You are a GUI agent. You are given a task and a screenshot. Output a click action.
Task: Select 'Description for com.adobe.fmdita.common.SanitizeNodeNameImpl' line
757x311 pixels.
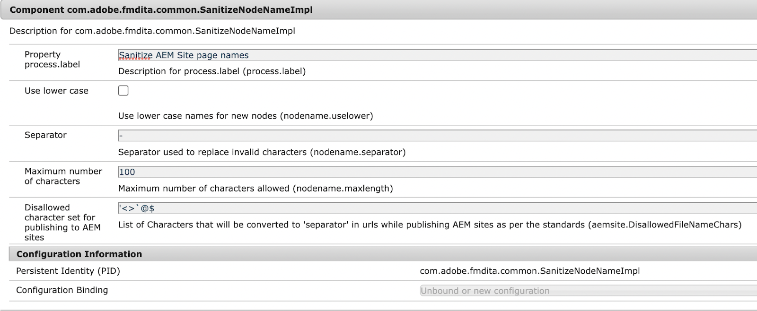click(x=152, y=31)
